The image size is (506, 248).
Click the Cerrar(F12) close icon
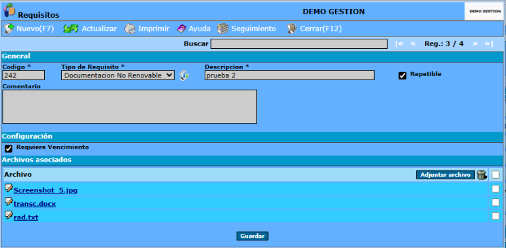point(291,29)
